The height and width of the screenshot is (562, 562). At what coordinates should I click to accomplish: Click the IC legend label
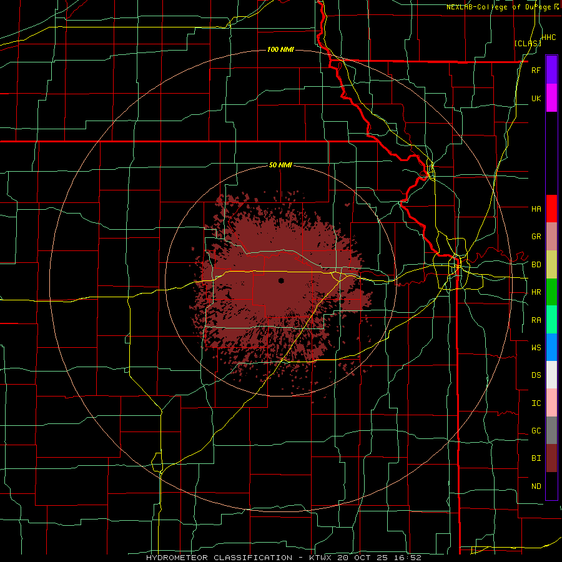tap(536, 403)
